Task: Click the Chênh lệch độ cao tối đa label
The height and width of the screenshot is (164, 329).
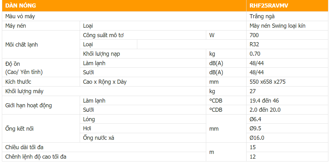Action: point(36,157)
